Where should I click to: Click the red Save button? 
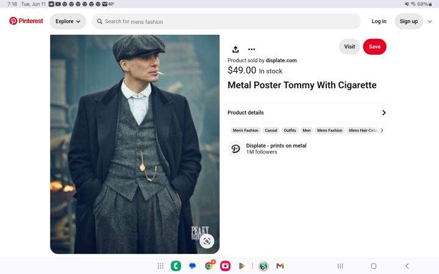374,47
